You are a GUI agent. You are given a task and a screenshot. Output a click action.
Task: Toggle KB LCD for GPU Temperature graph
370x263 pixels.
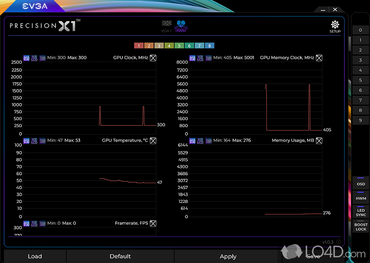coord(34,141)
